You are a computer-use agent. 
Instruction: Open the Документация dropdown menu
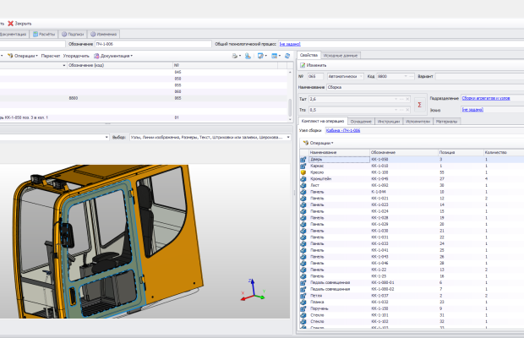[113, 56]
